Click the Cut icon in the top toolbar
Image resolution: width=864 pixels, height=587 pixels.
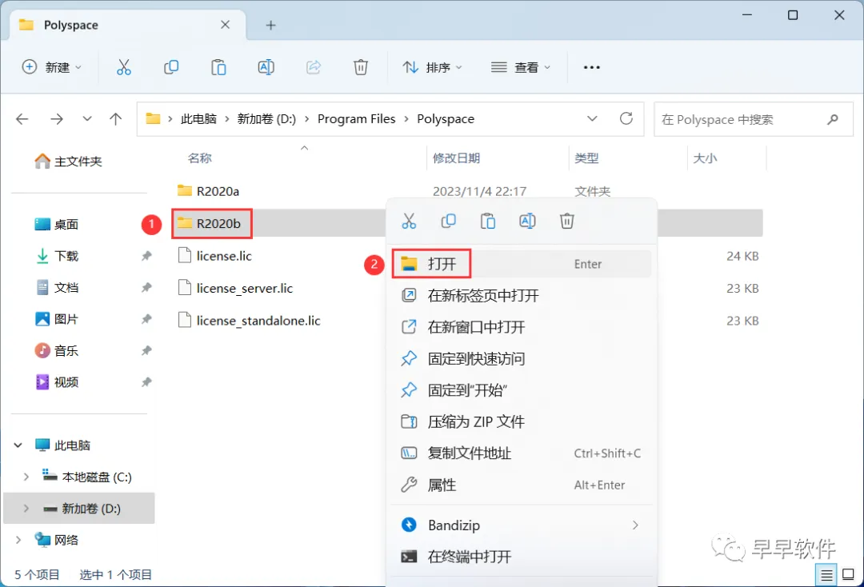[124, 67]
